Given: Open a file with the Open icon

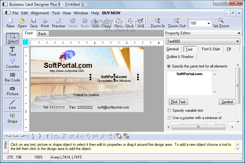Looking at the screenshot, I should (x=22, y=23).
